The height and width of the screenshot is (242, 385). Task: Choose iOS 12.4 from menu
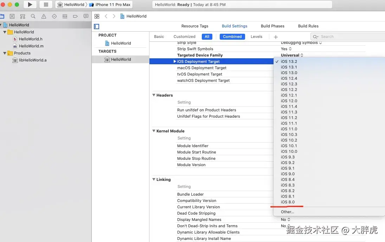click(x=289, y=78)
